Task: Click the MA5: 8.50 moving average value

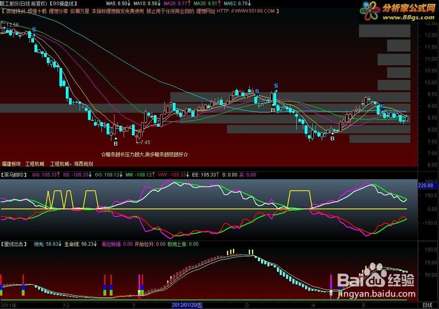Action: coord(119,4)
